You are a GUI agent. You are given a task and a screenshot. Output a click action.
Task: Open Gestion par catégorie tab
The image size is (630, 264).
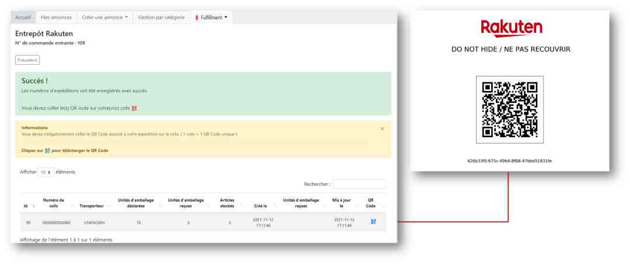162,18
